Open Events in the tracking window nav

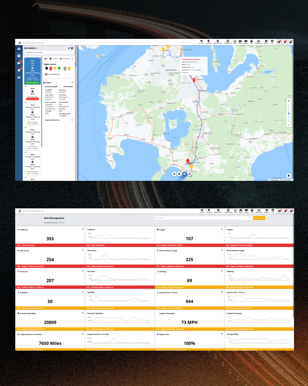coord(201,42)
